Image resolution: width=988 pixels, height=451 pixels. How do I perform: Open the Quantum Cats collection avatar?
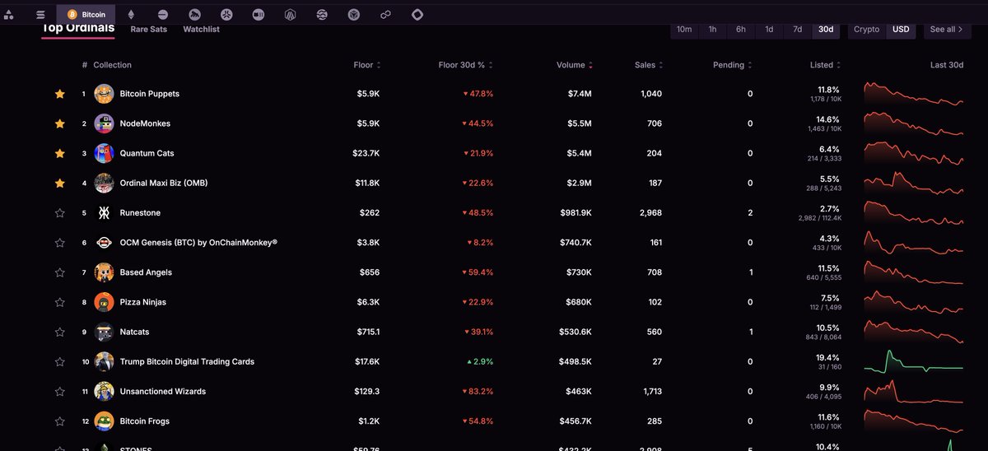[104, 153]
